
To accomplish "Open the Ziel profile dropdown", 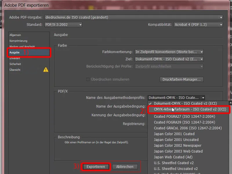I will pos(169,59).
